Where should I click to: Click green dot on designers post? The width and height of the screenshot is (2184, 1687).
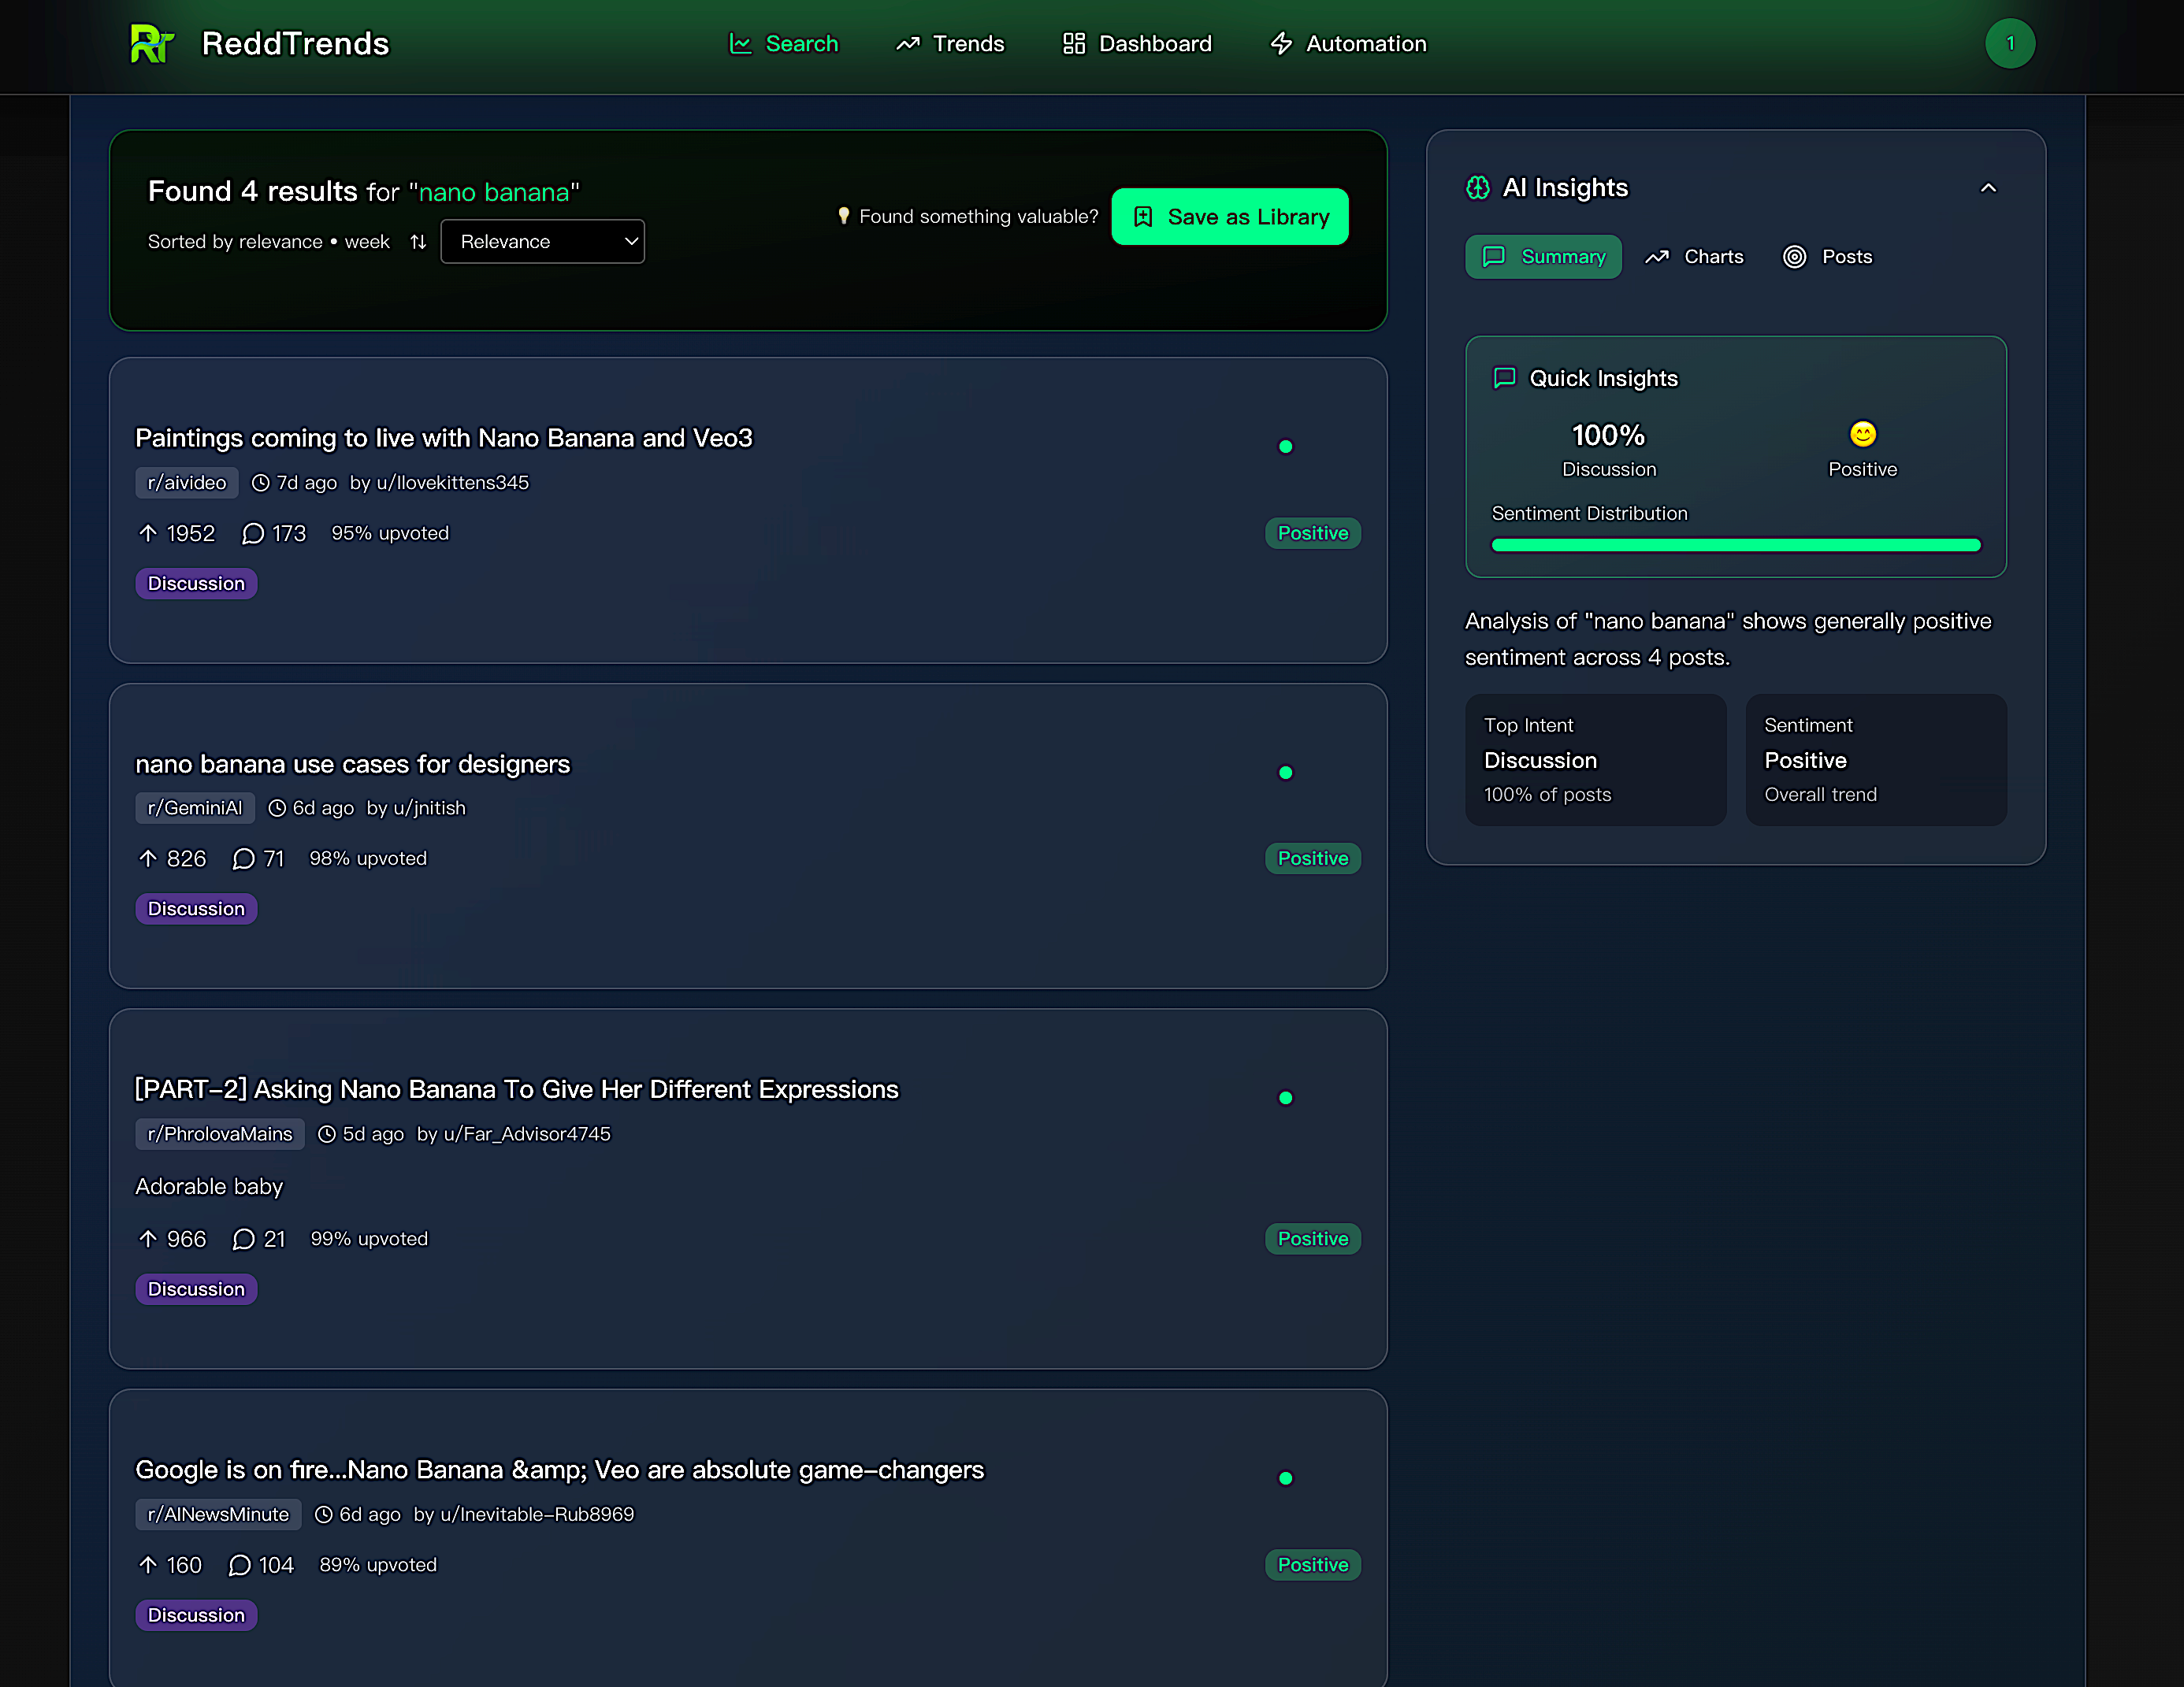[1285, 773]
